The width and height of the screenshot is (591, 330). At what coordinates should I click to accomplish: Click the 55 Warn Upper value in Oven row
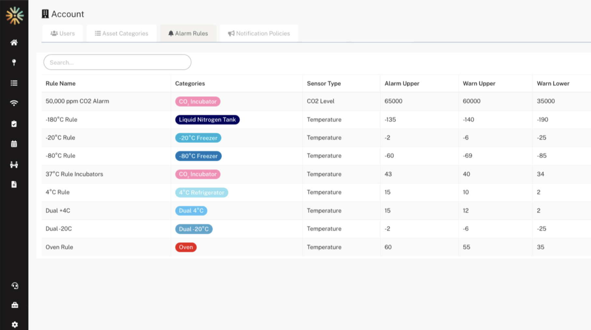pyautogui.click(x=467, y=247)
